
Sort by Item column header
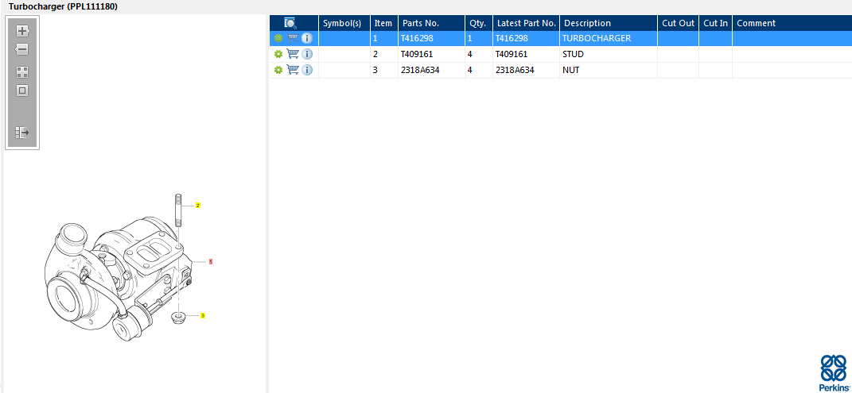click(384, 23)
